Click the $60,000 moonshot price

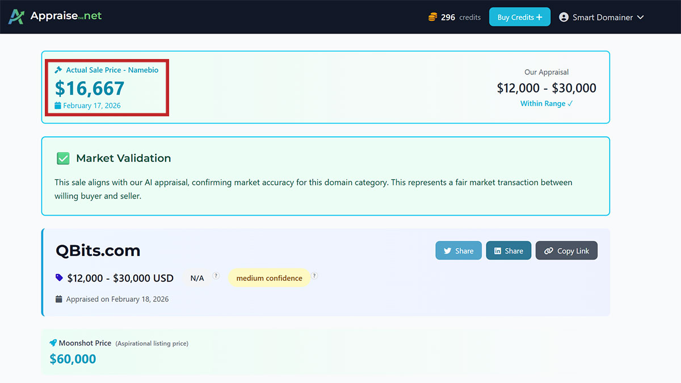[73, 359]
